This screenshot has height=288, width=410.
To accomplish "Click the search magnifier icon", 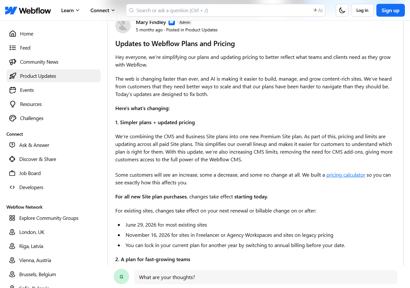I will pos(131,10).
